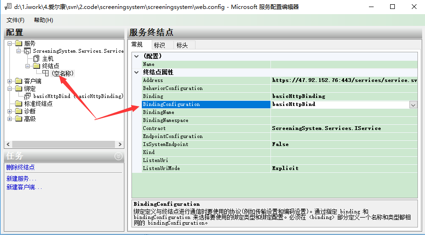Select the (空名称) endpoint tree item
The width and height of the screenshot is (425, 235).
[62, 73]
